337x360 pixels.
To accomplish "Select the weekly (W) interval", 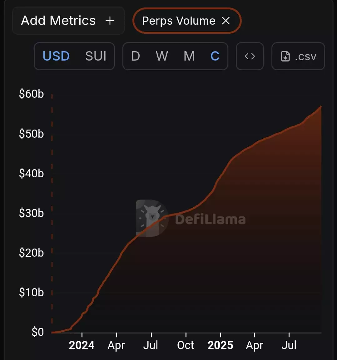I will pyautogui.click(x=162, y=56).
